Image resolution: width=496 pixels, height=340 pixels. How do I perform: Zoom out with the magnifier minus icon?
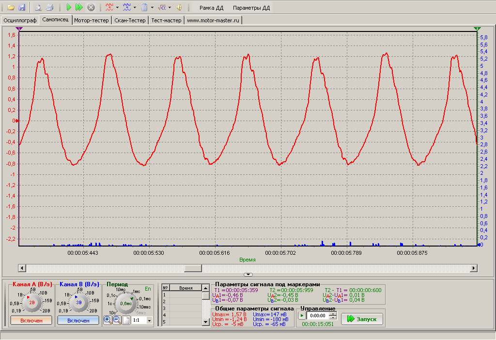[x=117, y=320]
